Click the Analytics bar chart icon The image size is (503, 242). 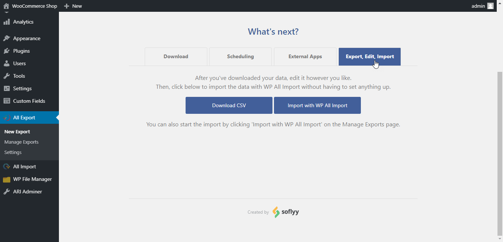(7, 22)
